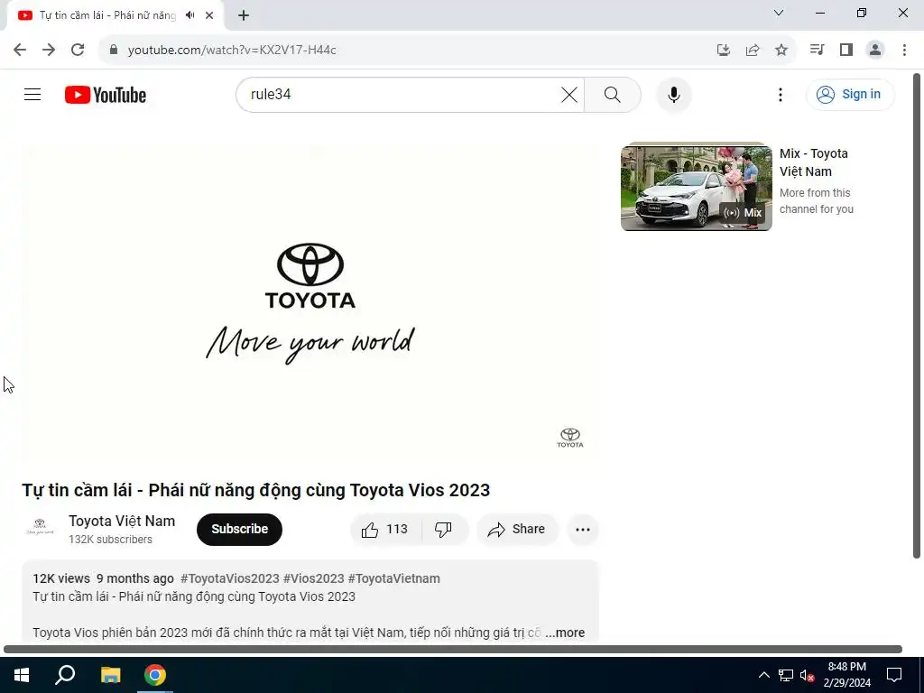Image resolution: width=924 pixels, height=693 pixels.
Task: Start voice search with microphone
Action: tap(673, 94)
